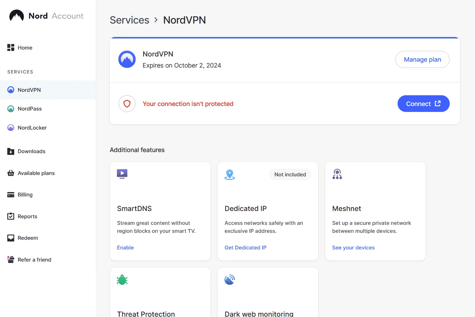Viewport: 475px width, 317px height.
Task: Click Dedicated IP description about exclusive address
Action: pyautogui.click(x=264, y=227)
